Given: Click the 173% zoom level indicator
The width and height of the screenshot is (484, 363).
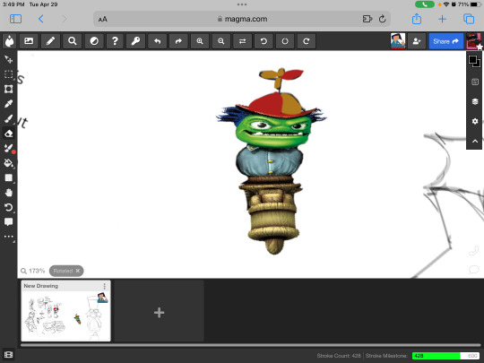Looking at the screenshot, I should tap(33, 271).
